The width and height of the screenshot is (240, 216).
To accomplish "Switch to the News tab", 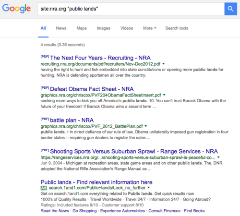I will click(61, 28).
